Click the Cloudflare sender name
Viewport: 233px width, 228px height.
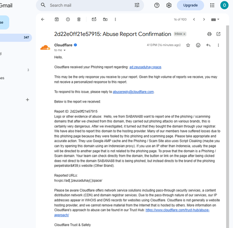coord(63,45)
